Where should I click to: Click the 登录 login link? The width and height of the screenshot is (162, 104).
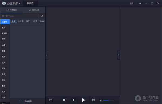(132, 4)
